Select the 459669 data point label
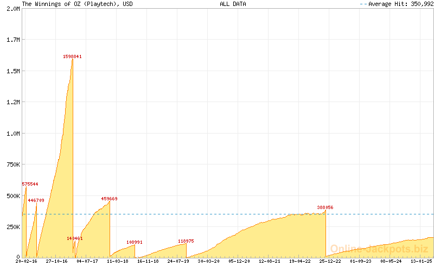Viewport: 434px width, 266px height. 109,199
